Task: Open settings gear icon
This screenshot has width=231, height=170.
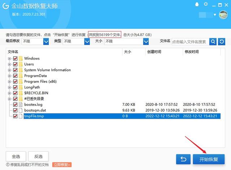Action: click(x=206, y=4)
